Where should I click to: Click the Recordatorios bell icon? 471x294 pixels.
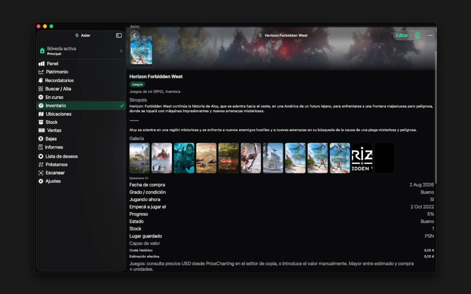(x=40, y=80)
